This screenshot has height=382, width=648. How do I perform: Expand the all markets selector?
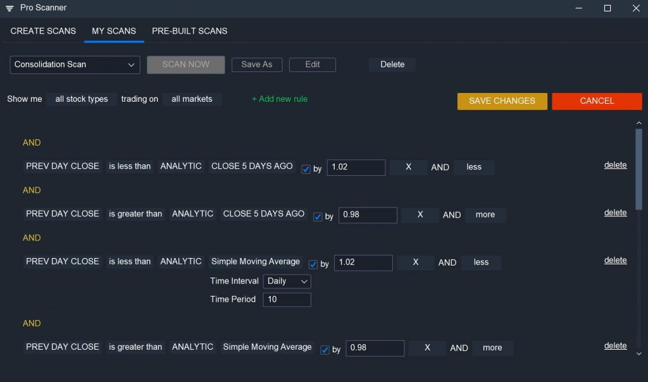tap(192, 99)
